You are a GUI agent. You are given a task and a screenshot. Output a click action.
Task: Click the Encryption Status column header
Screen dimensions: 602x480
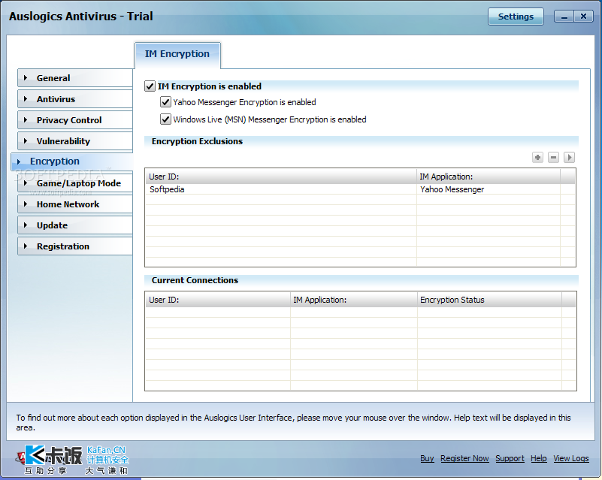tap(489, 300)
